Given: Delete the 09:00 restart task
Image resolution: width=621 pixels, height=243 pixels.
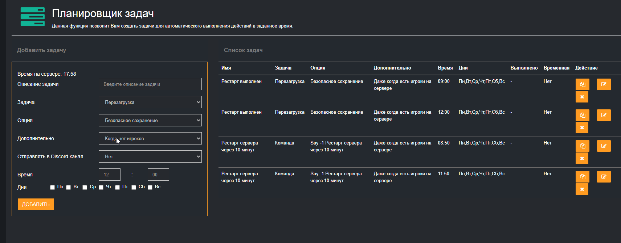Looking at the screenshot, I should pos(582,97).
